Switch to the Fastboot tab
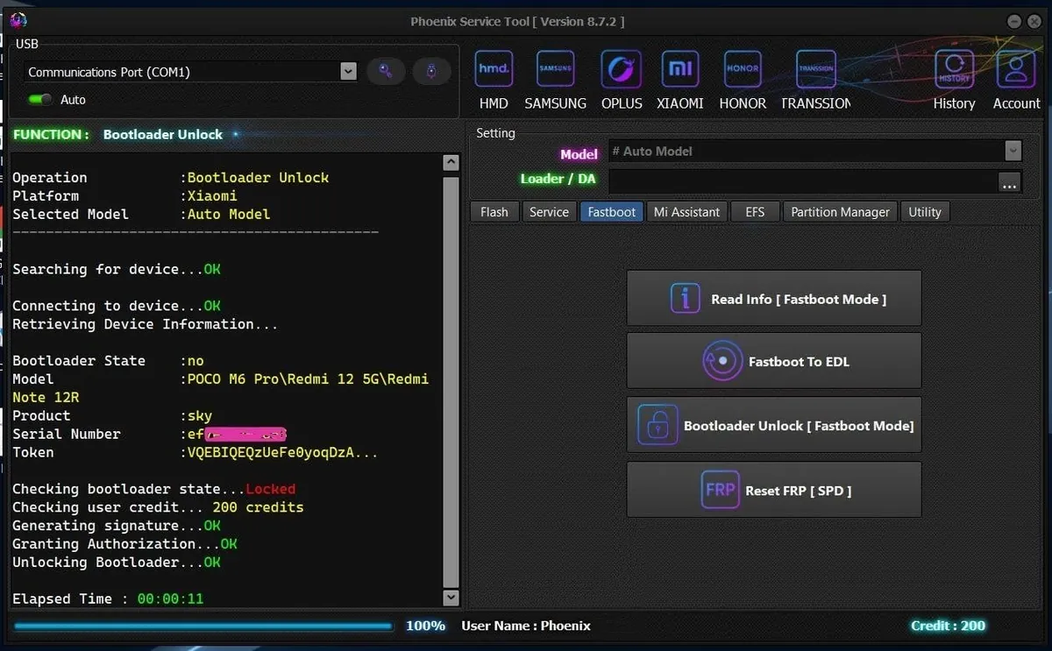Screen dimensions: 1052x651 point(612,212)
